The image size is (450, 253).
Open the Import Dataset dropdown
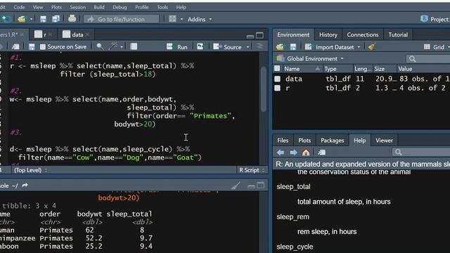coord(333,47)
